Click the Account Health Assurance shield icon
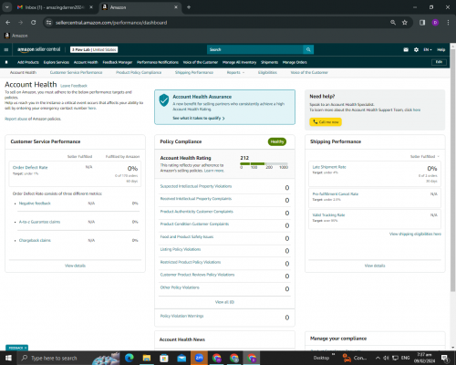 click(x=164, y=100)
